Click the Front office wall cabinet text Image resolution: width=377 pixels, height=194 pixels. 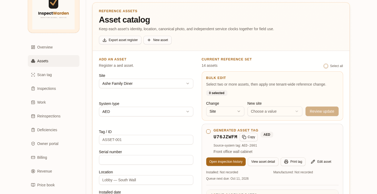point(233,152)
